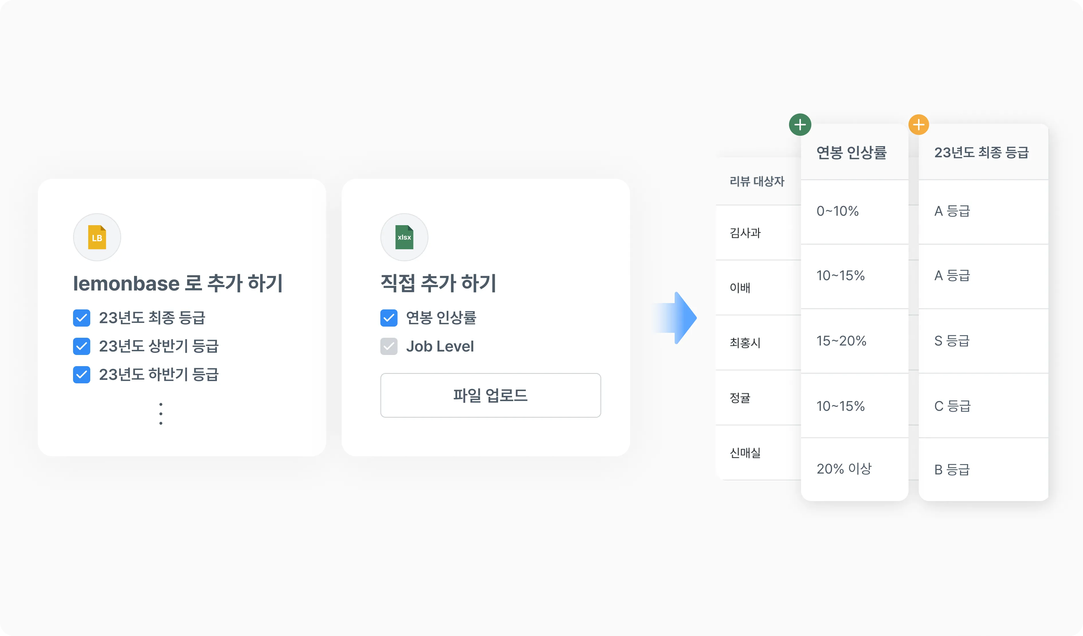Click the A 등급 cell in 김사과 row
The image size is (1083, 636).
pyautogui.click(x=983, y=211)
